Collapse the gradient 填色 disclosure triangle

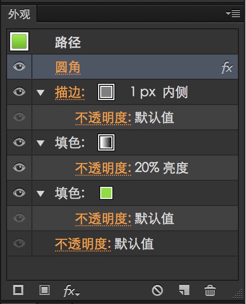tap(40, 143)
